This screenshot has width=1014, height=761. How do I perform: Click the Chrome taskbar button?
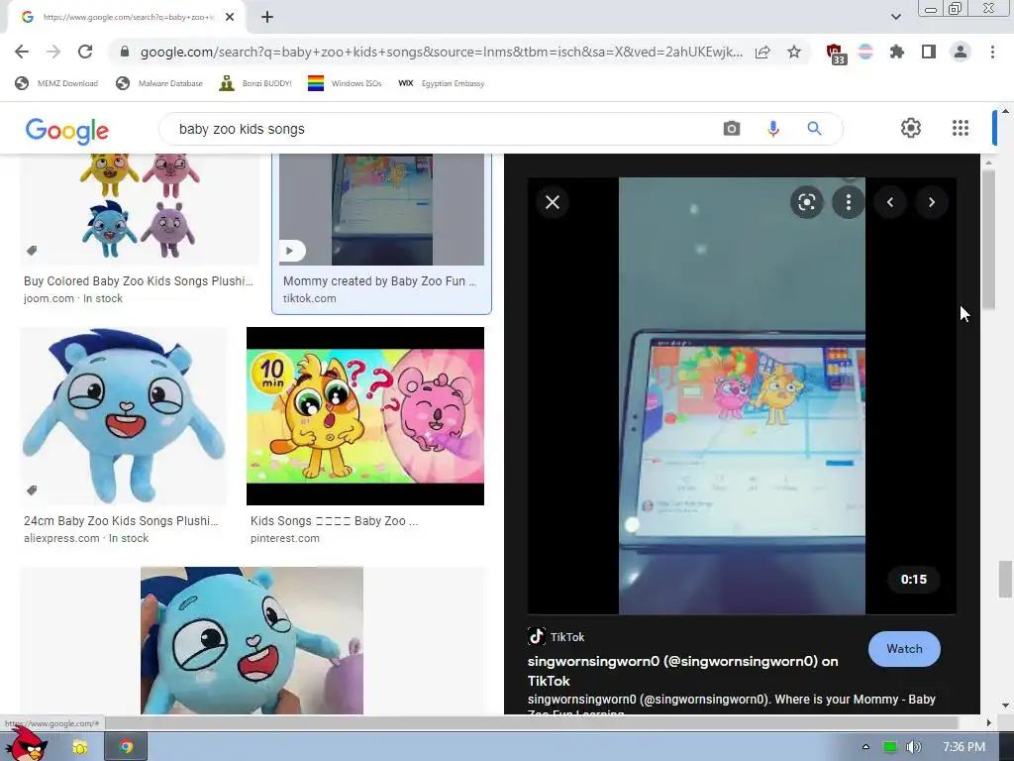click(126, 747)
